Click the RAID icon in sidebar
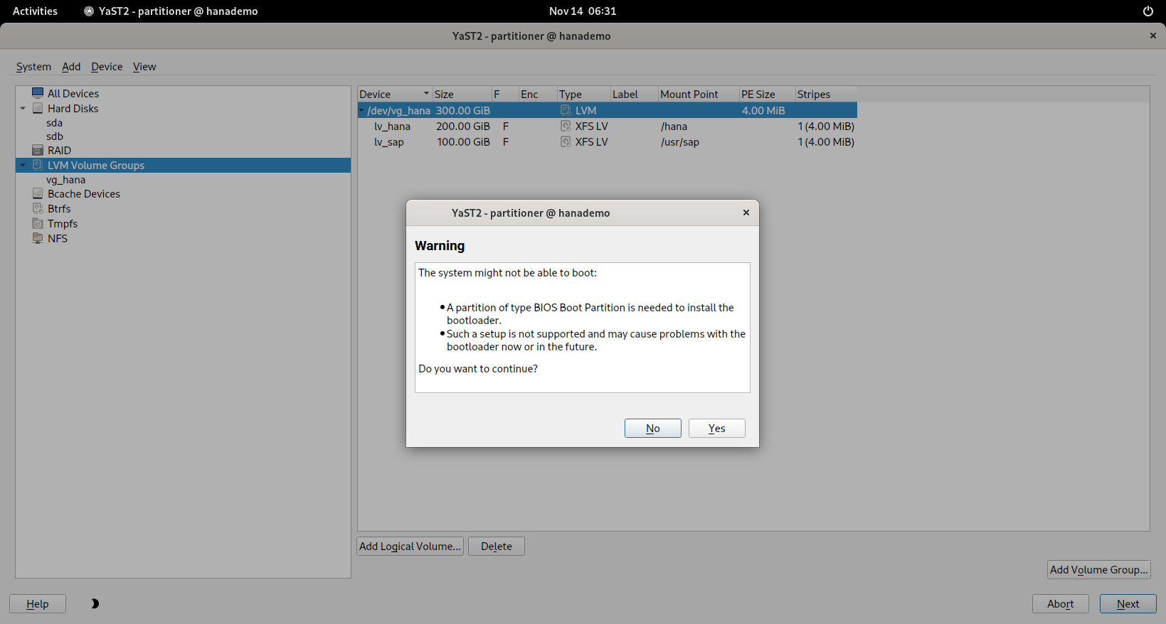The image size is (1166, 624). [38, 150]
